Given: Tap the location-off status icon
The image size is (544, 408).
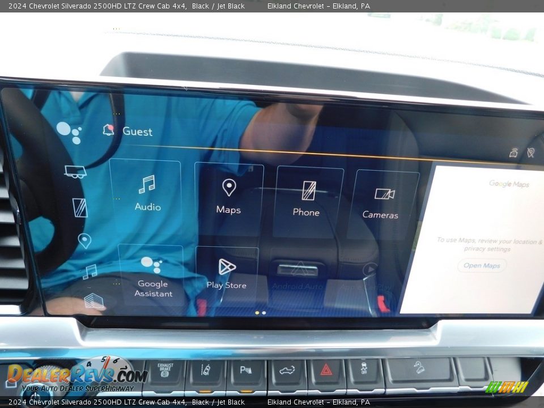Looking at the screenshot, I should coord(531,152).
